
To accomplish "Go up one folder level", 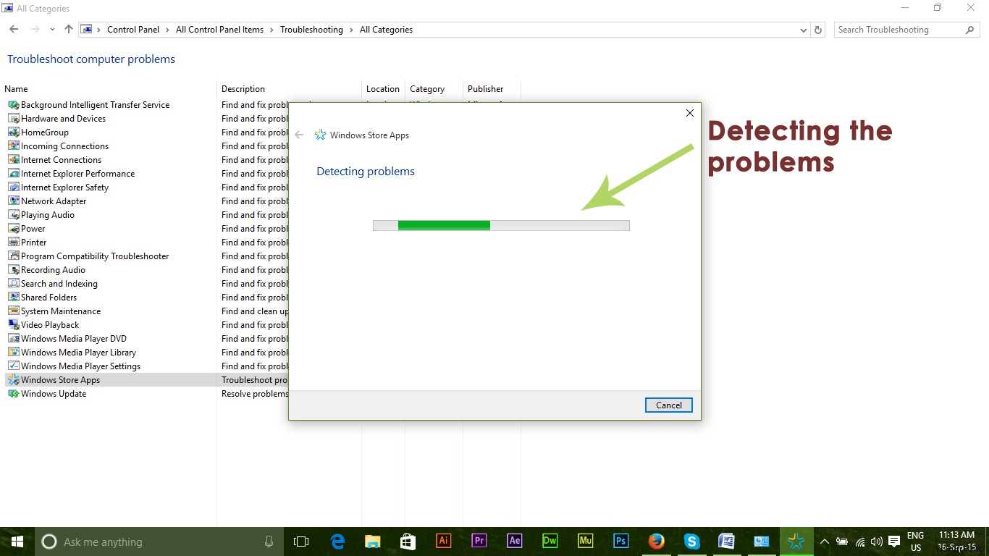I will (69, 30).
